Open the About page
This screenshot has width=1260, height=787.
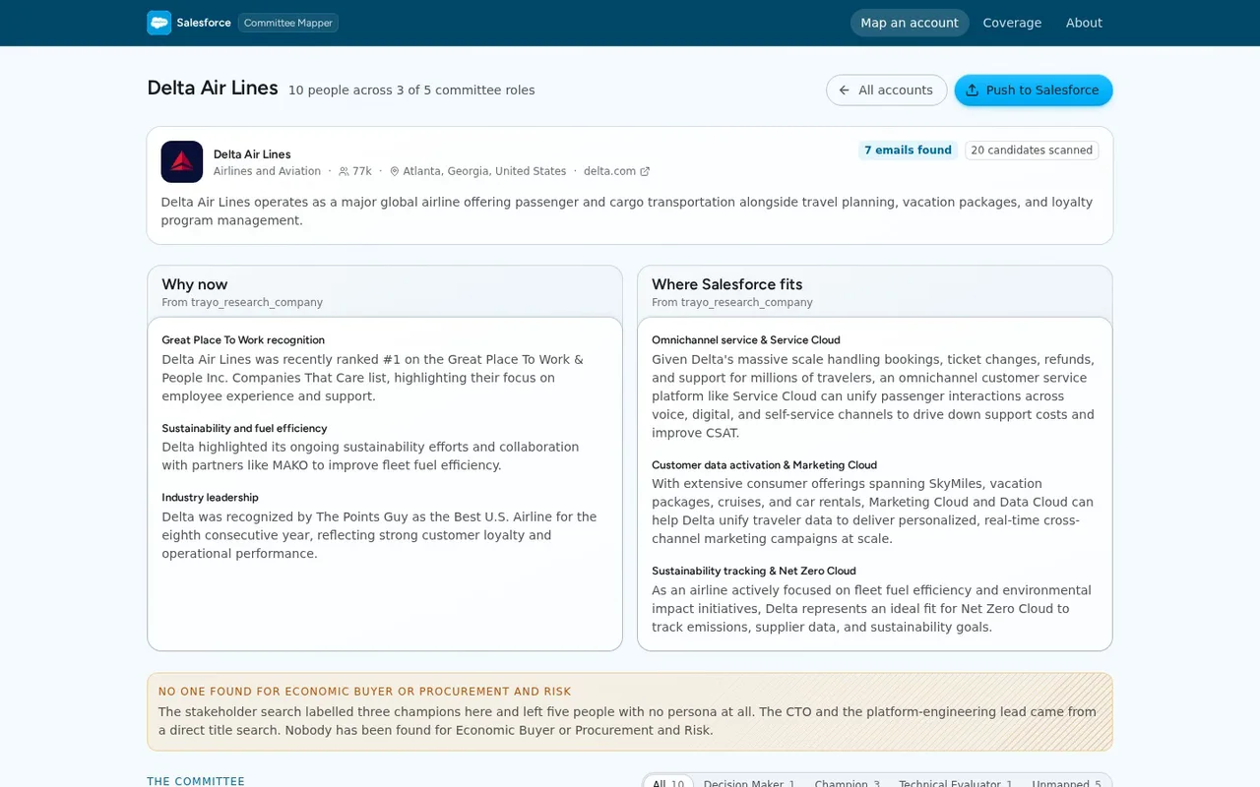1084,23
